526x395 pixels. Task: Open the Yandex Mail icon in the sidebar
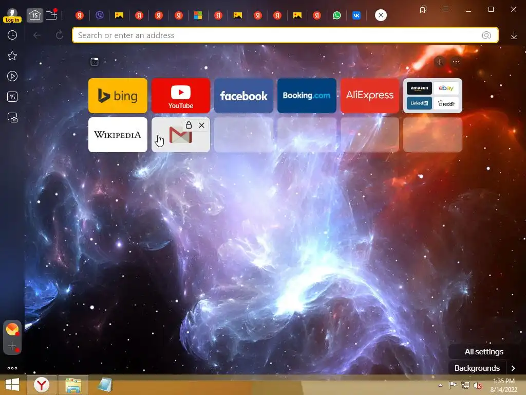(x=12, y=329)
